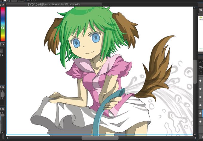The height and width of the screenshot is (141, 203).
Task: Close the panel showing the 6 value field
Action: pyautogui.click(x=3, y=44)
